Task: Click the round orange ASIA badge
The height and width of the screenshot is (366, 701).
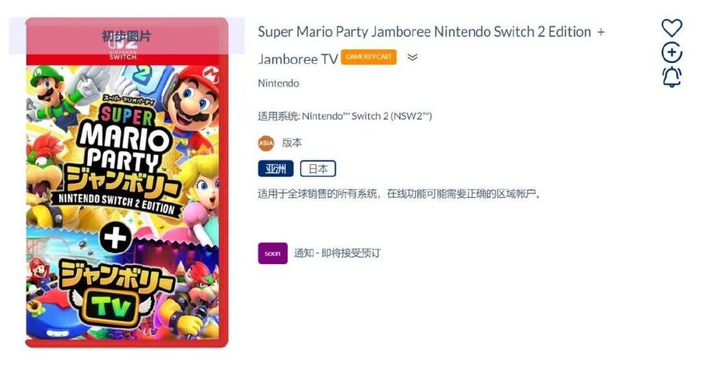Action: pyautogui.click(x=266, y=143)
